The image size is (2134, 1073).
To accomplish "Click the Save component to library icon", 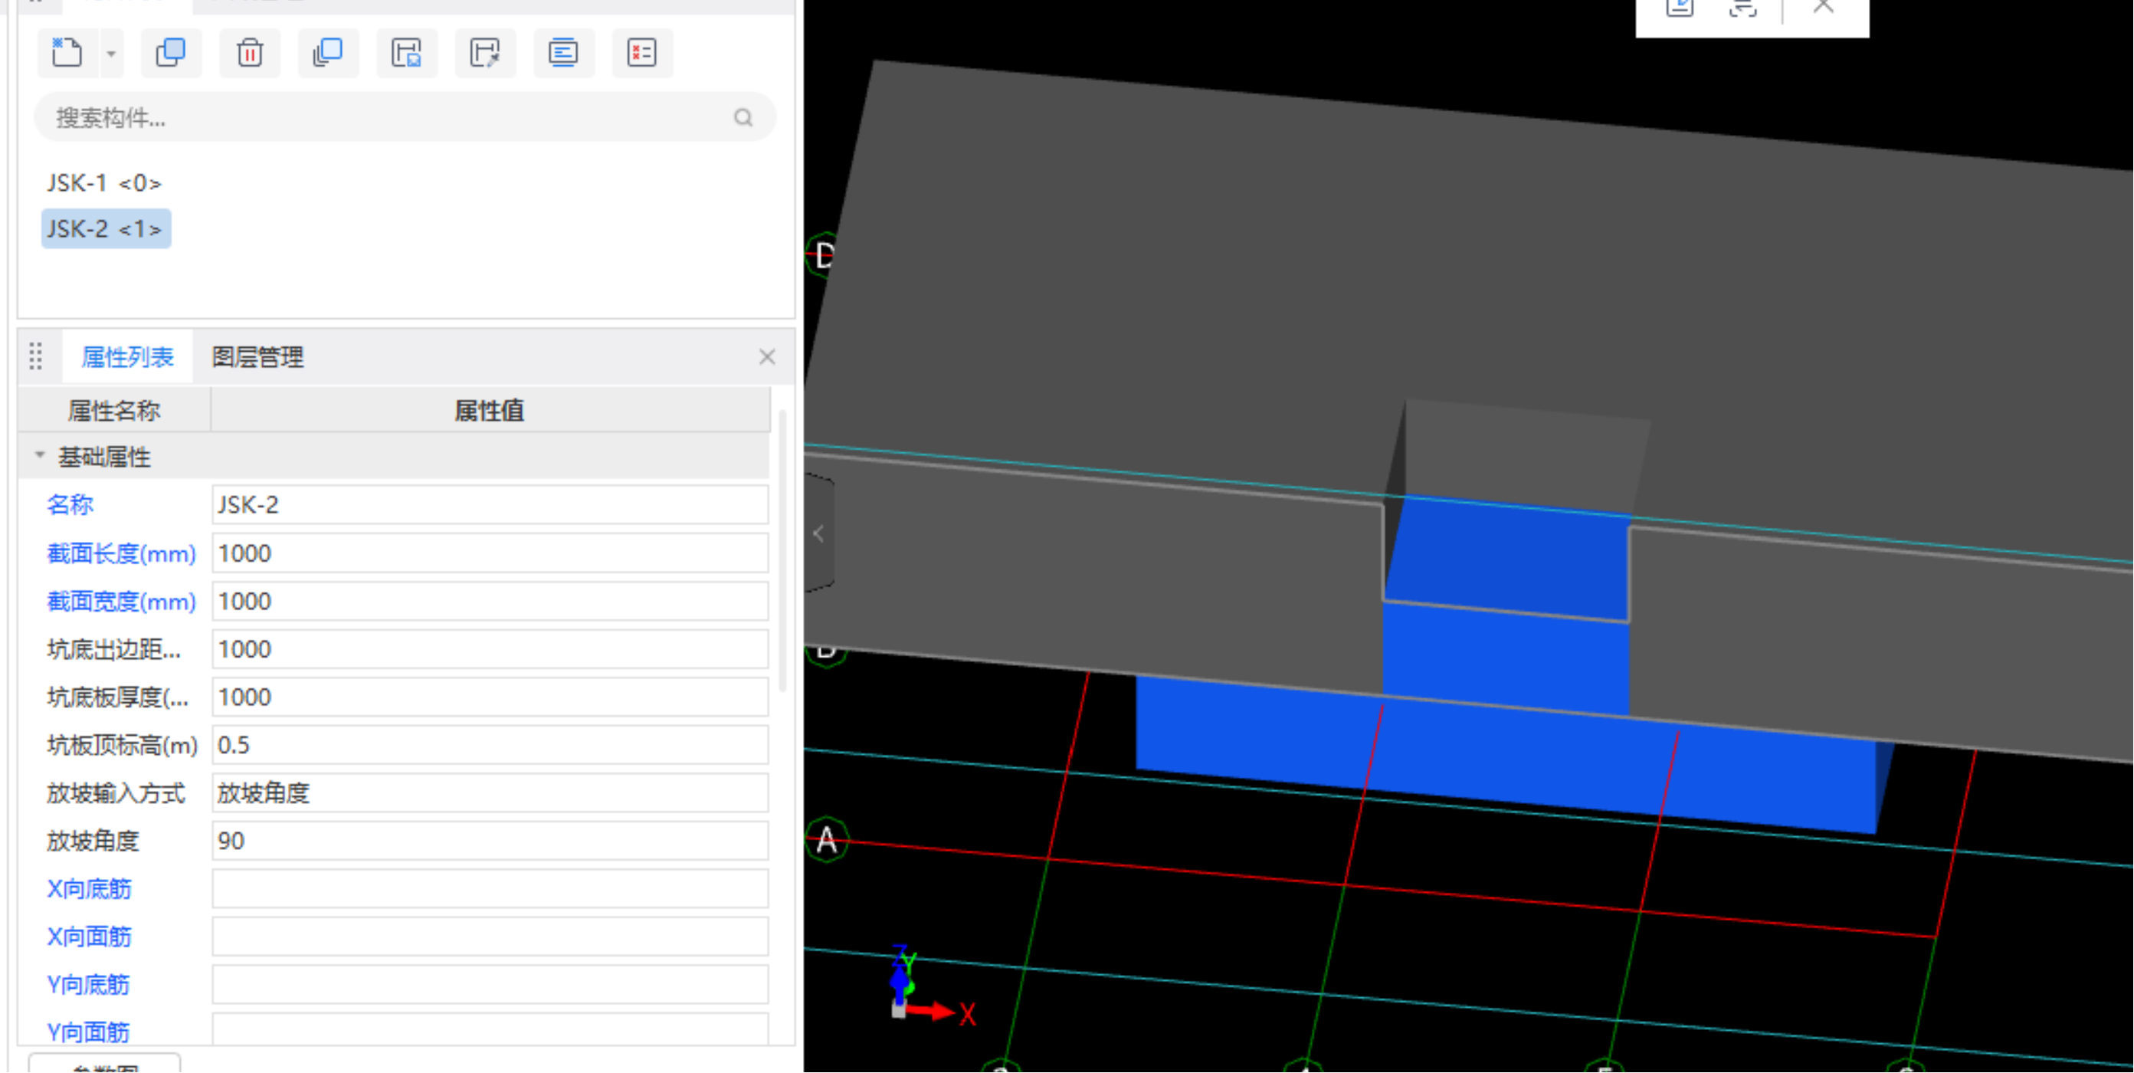I will (x=406, y=53).
